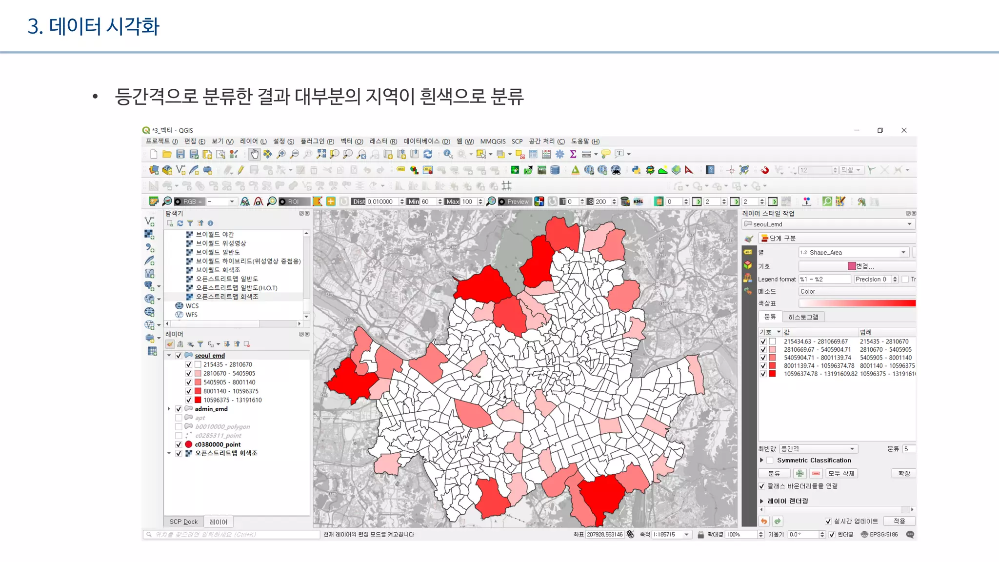Open the RGB band set dropdown
999x562 pixels.
pyautogui.click(x=221, y=201)
